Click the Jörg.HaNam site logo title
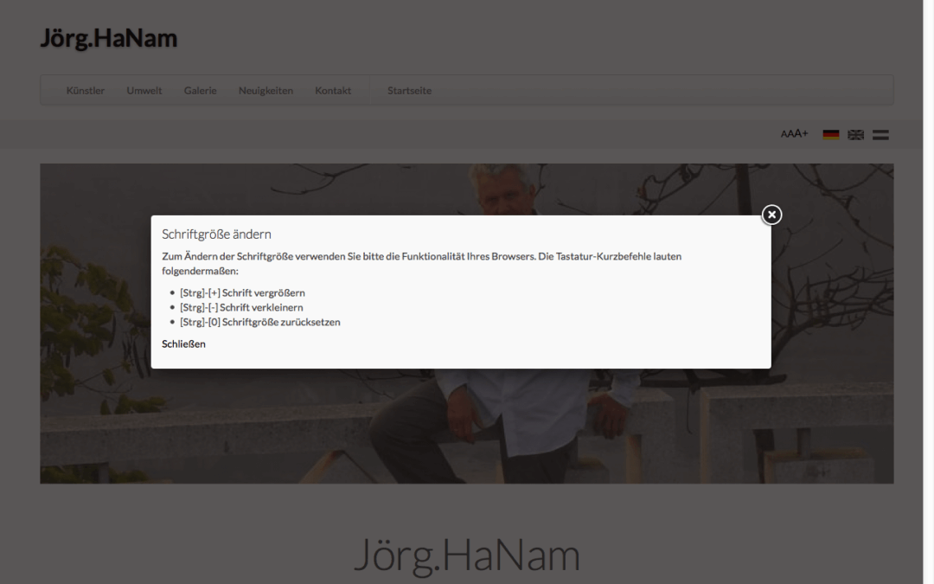 click(x=108, y=38)
